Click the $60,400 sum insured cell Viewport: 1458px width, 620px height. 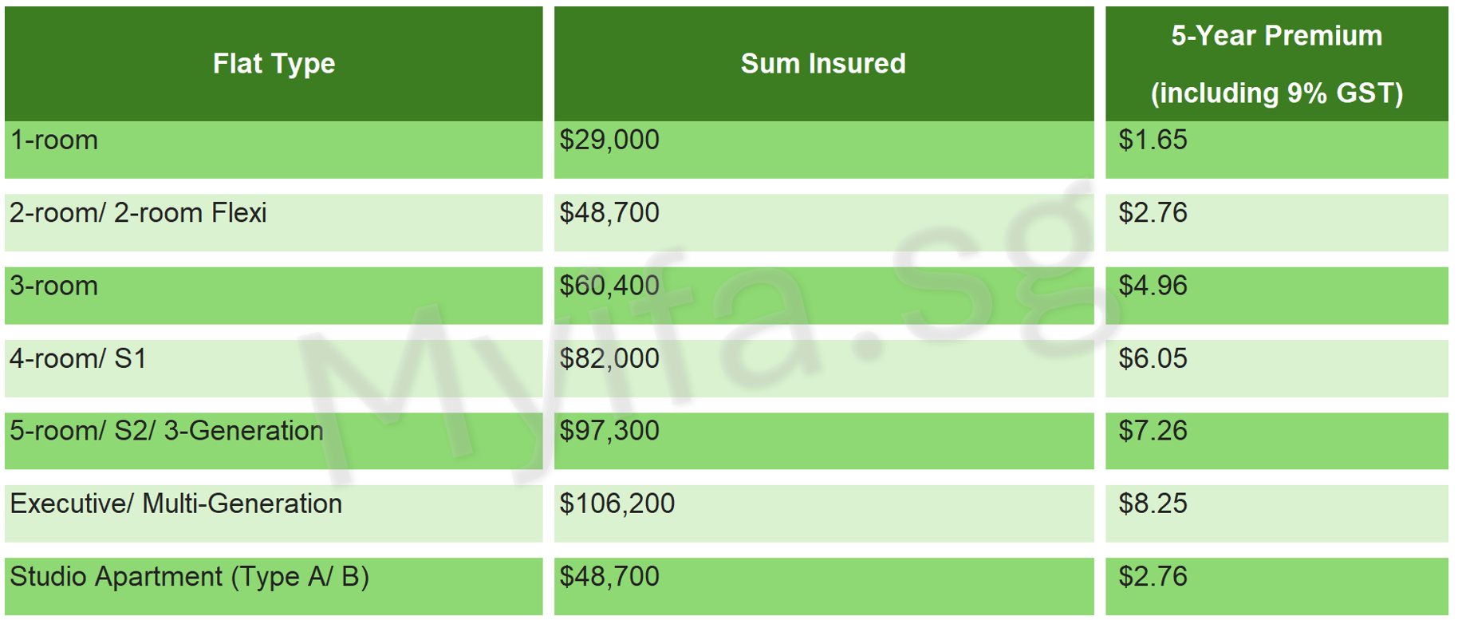(x=609, y=286)
